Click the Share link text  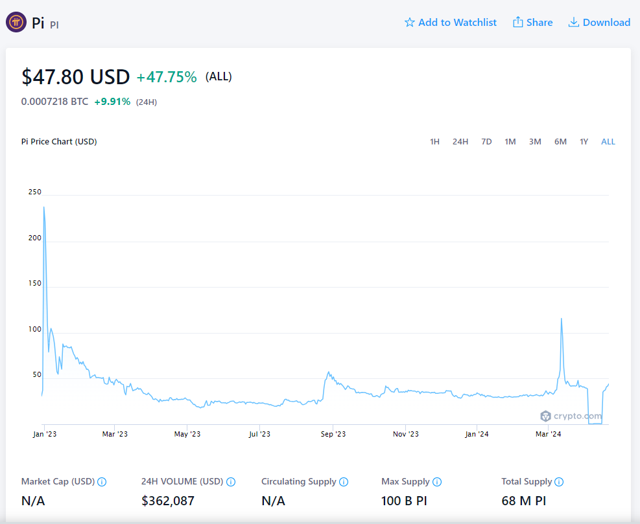click(539, 23)
